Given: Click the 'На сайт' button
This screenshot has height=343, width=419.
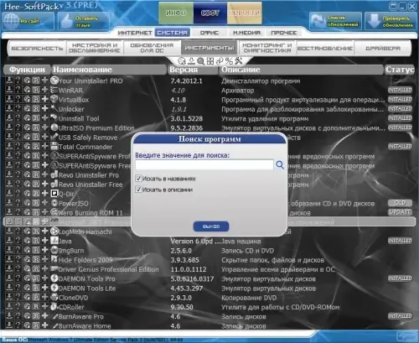Looking at the screenshot, I should (x=28, y=21).
